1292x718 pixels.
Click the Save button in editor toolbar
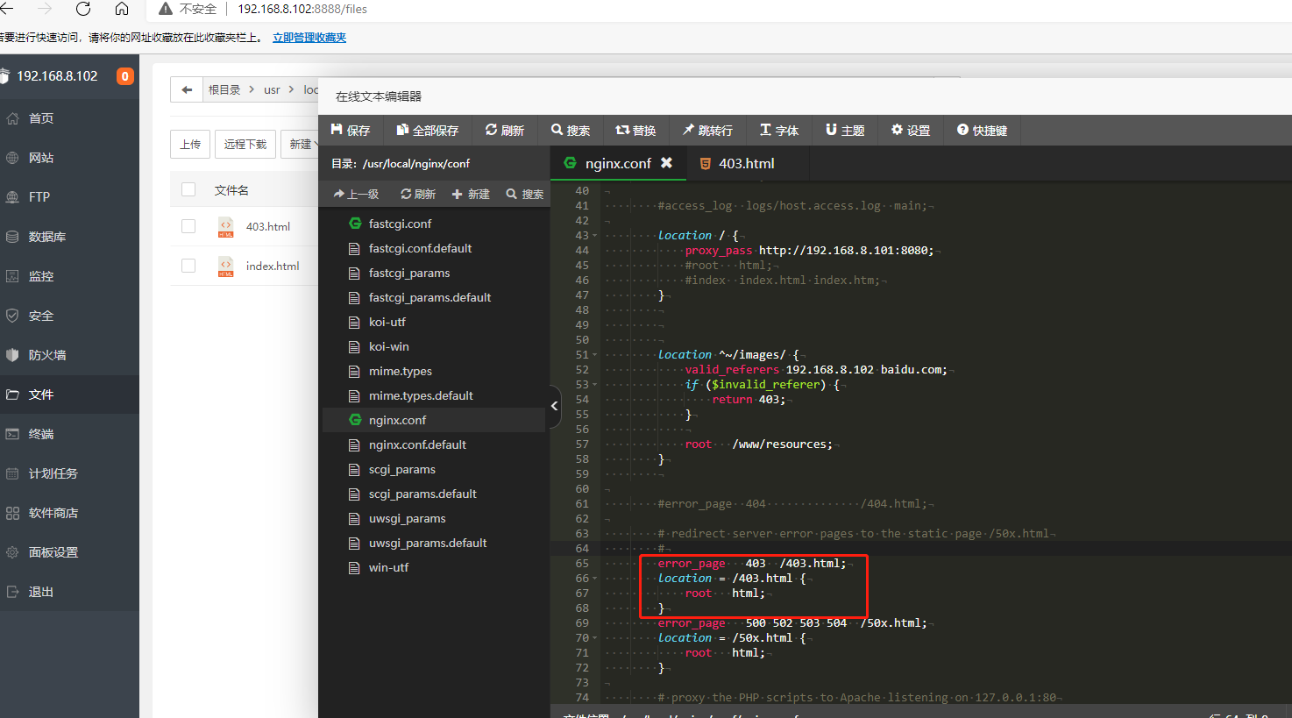point(351,131)
